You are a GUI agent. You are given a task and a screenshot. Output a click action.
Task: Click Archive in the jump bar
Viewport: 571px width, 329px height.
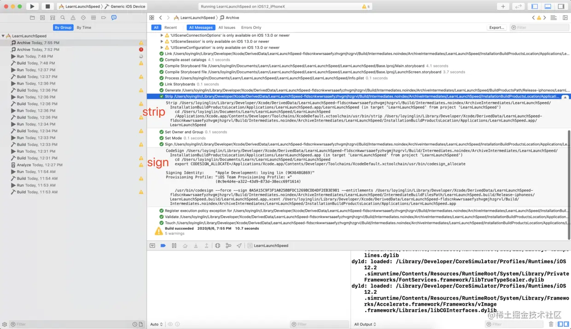(230, 17)
